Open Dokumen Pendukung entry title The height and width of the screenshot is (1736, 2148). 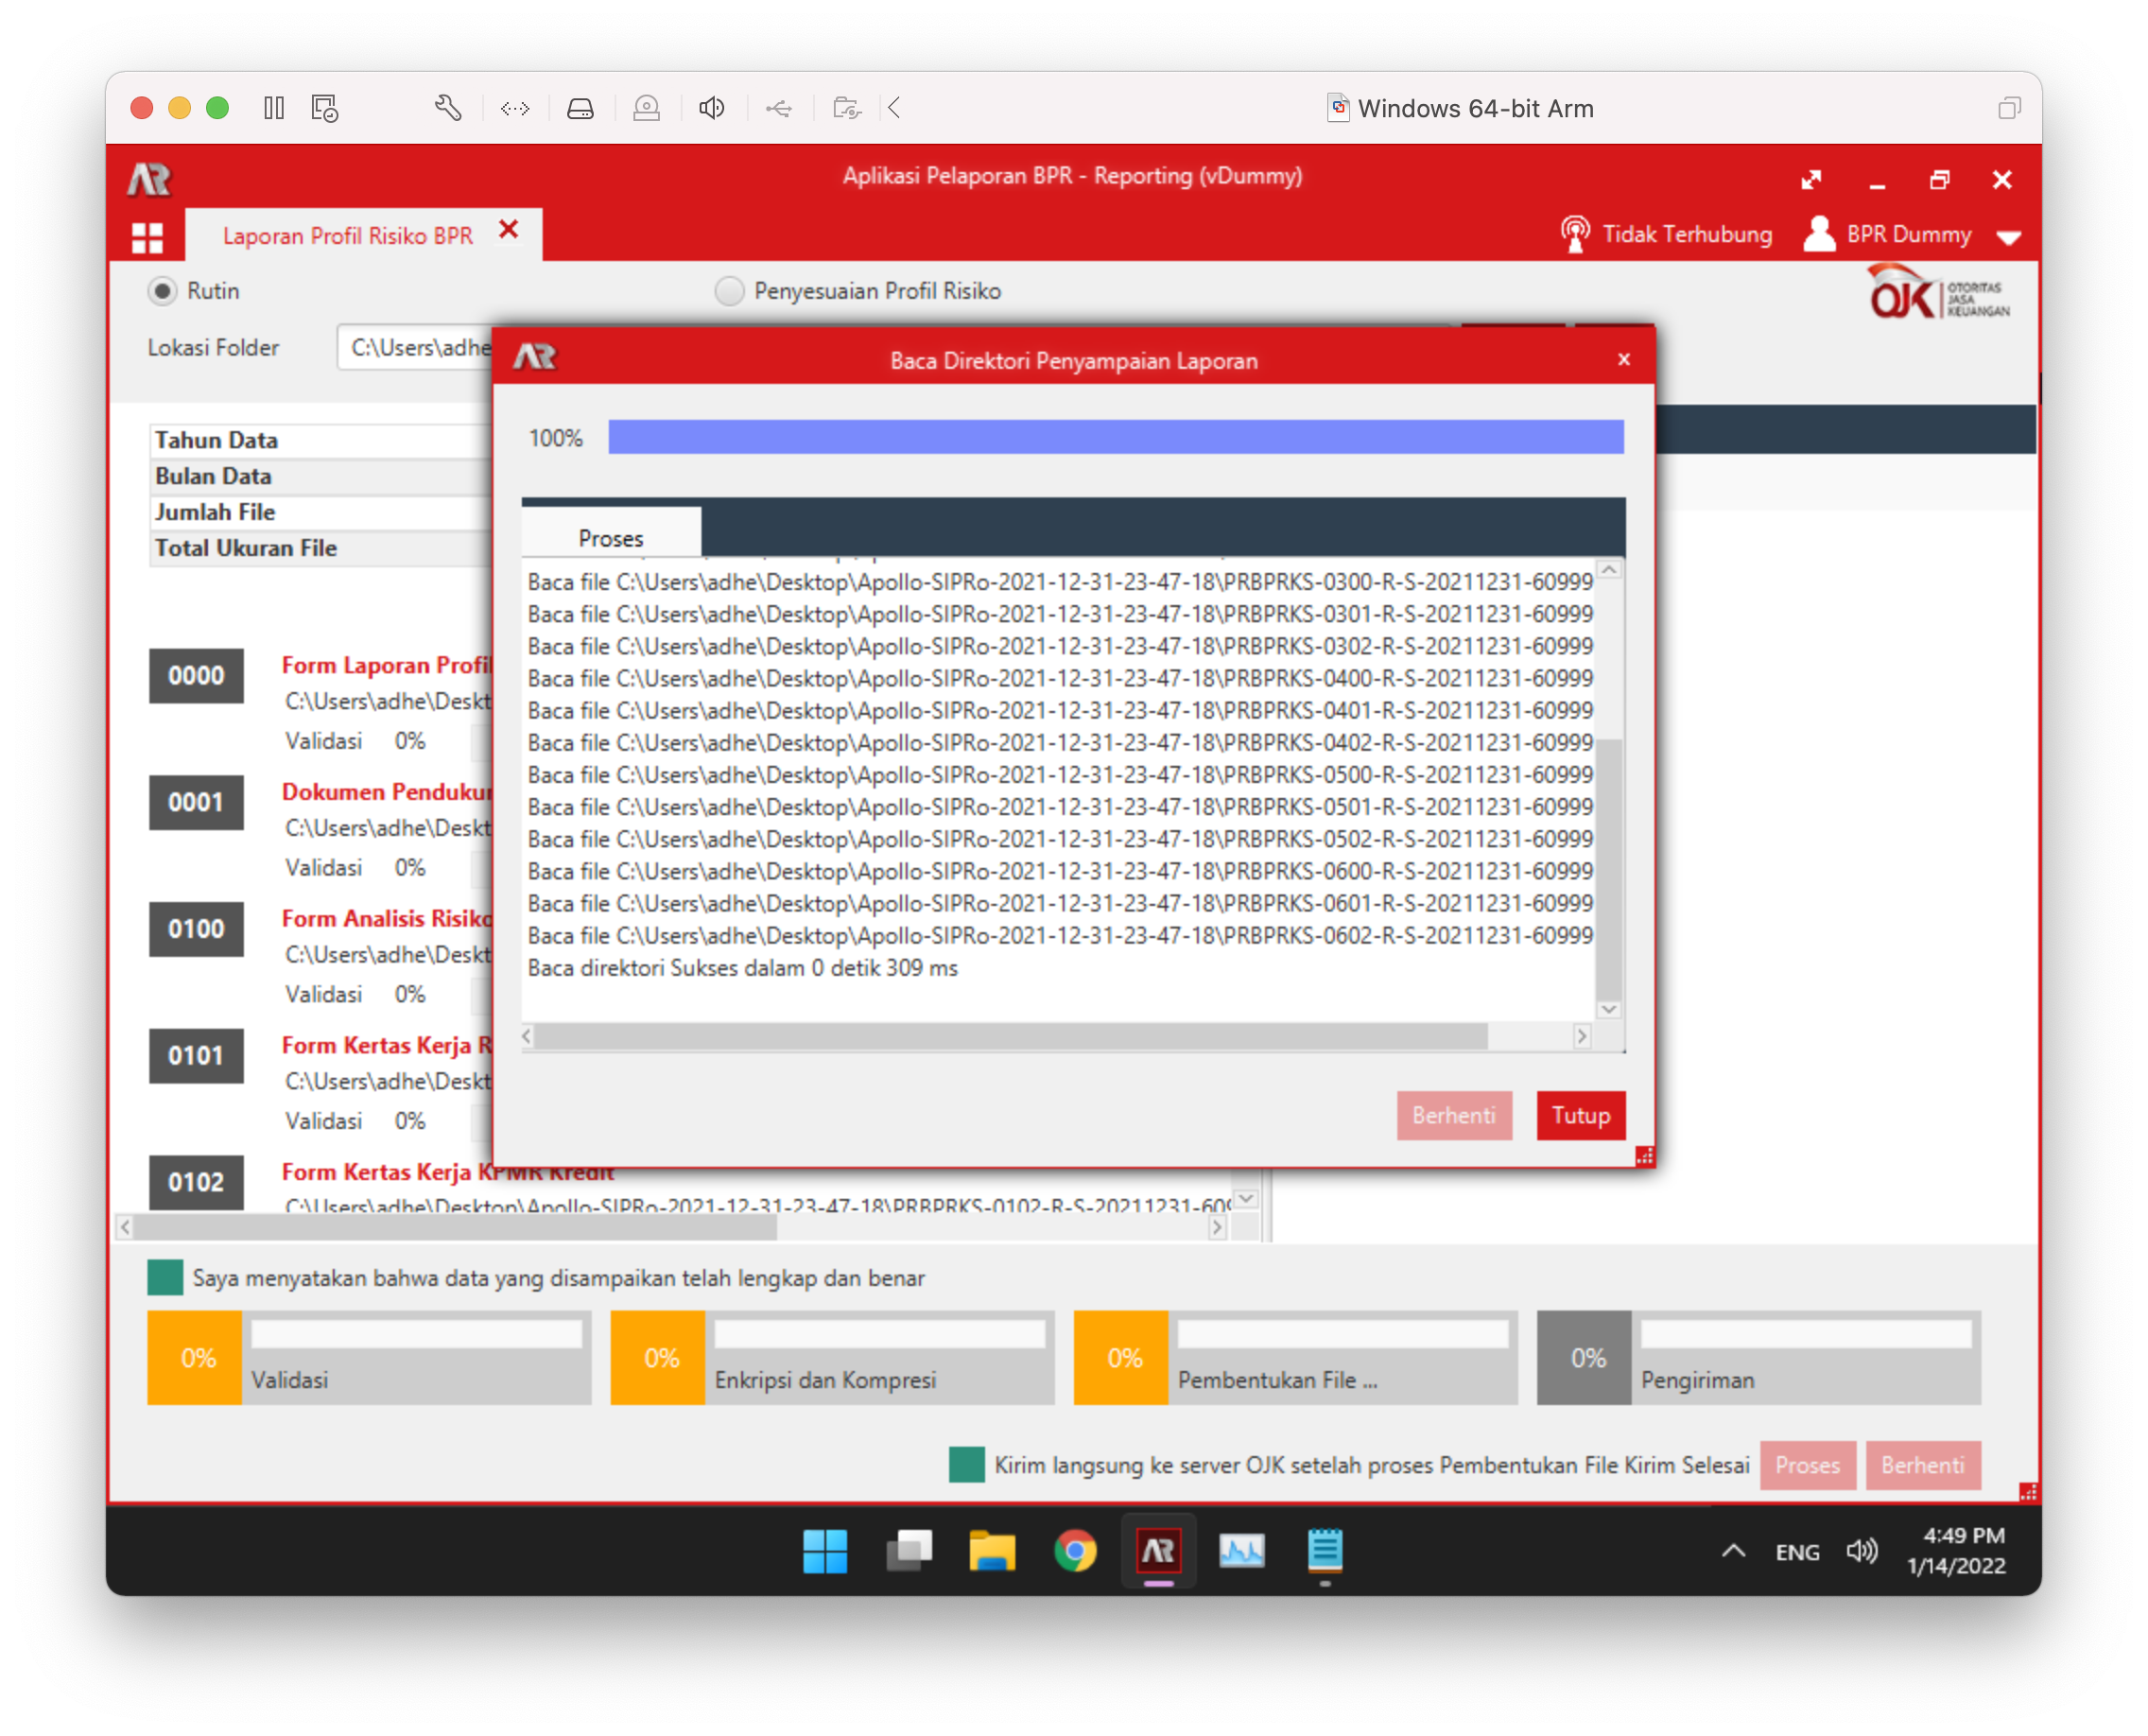(387, 791)
